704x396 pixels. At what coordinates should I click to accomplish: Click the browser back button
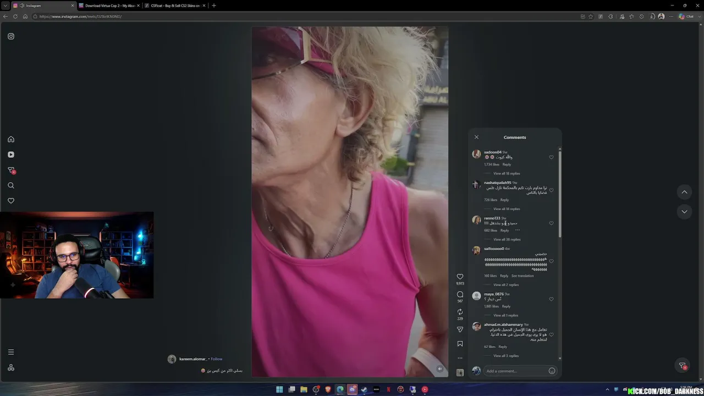[x=5, y=16]
